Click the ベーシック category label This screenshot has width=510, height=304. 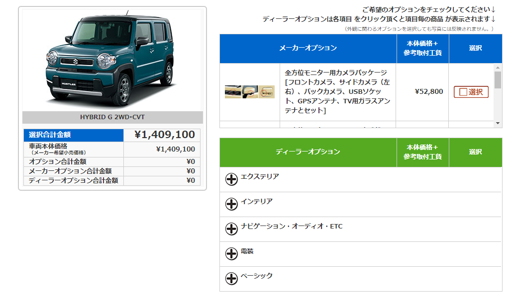pos(257,276)
